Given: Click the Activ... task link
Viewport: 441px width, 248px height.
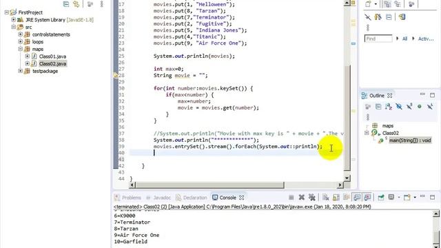Looking at the screenshot, I should [426, 39].
